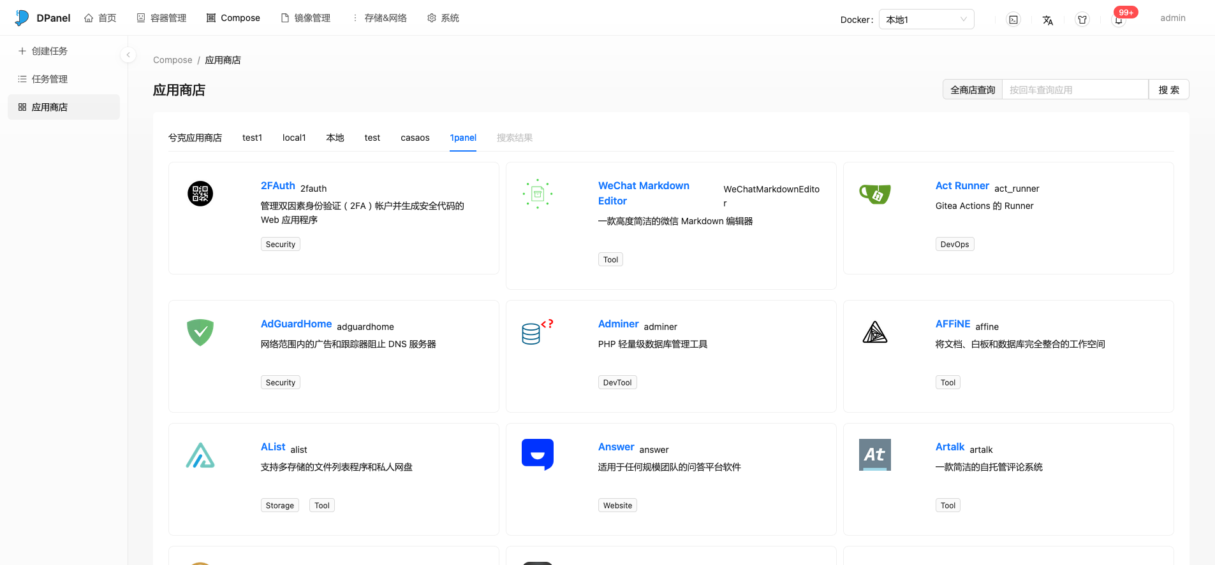Click Compose breadcrumb link
The image size is (1215, 565).
(172, 60)
